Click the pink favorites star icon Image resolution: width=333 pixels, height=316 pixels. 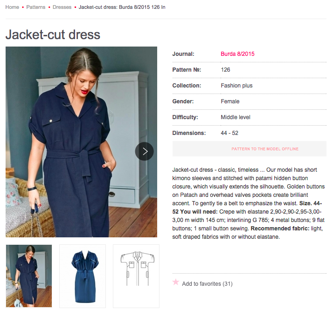tap(176, 282)
